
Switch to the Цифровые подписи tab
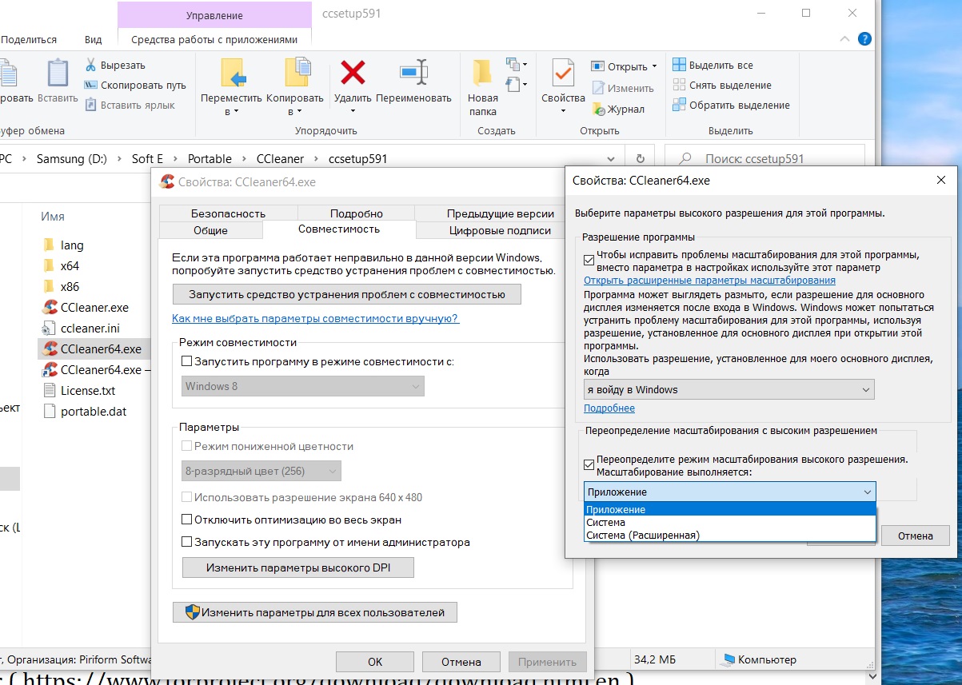coord(501,230)
